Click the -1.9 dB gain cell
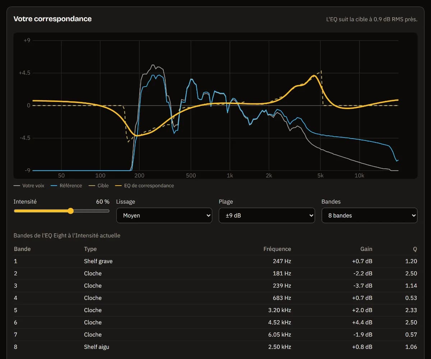This screenshot has width=431, height=359. (362, 334)
